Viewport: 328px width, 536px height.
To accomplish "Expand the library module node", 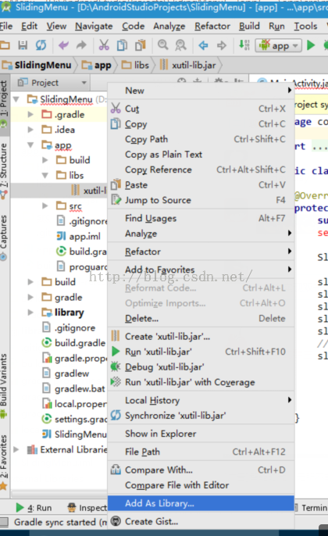I will pyautogui.click(x=30, y=312).
